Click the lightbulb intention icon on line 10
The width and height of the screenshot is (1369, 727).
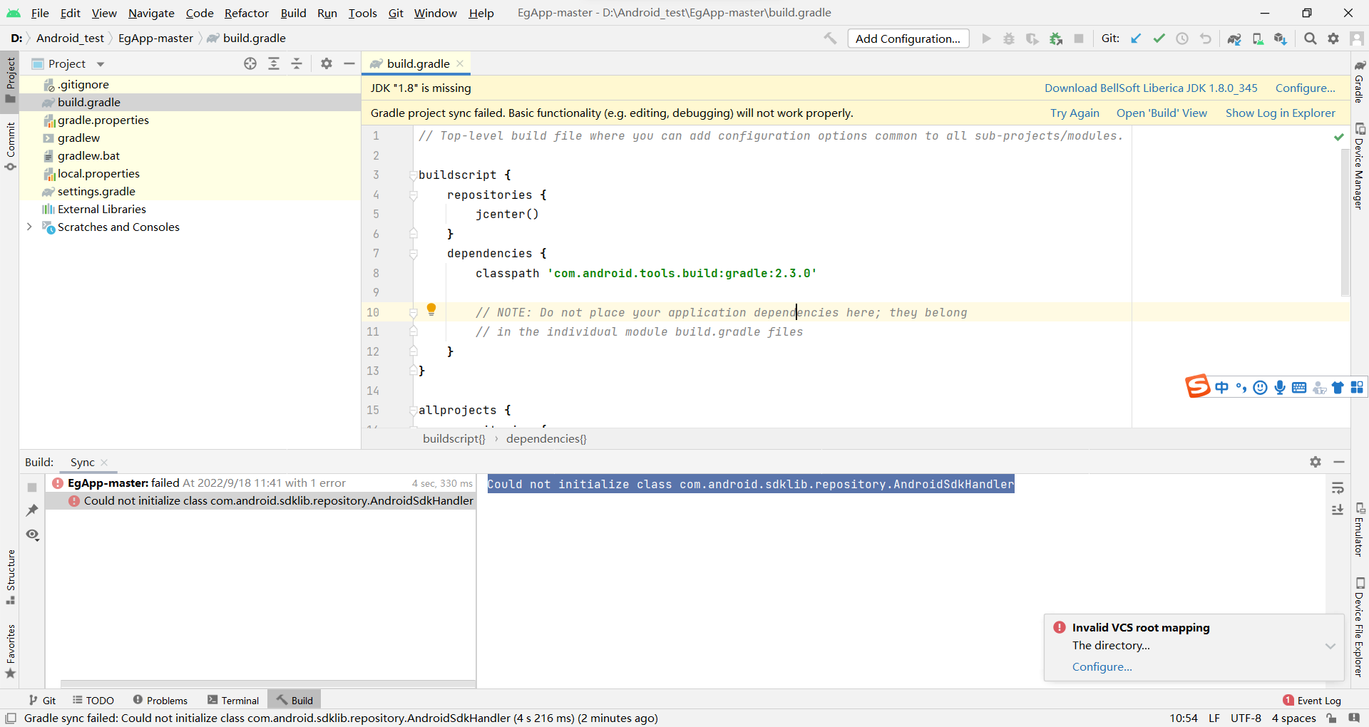pyautogui.click(x=431, y=309)
